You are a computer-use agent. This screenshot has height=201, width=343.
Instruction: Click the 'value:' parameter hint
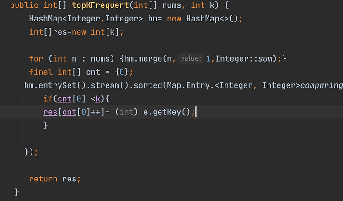tap(191, 58)
